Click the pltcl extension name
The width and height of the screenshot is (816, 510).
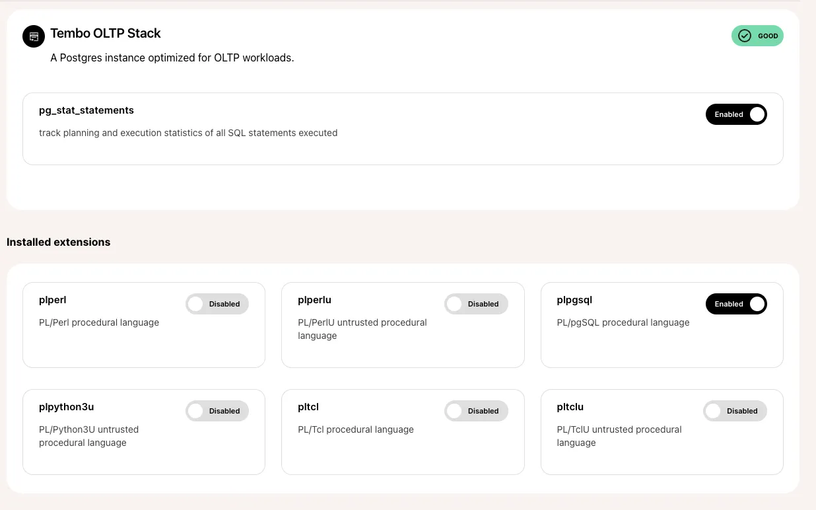(309, 407)
